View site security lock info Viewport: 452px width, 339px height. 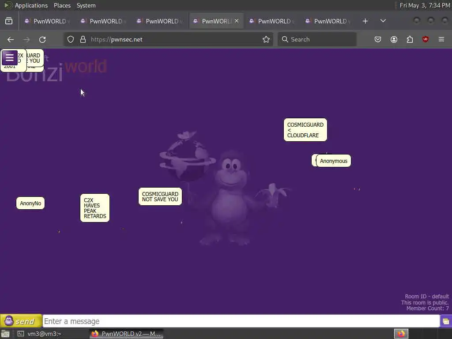point(83,39)
